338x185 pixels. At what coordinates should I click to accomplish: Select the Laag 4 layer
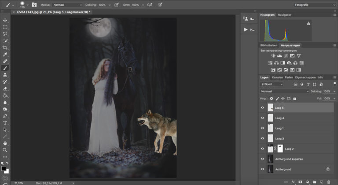point(290,118)
